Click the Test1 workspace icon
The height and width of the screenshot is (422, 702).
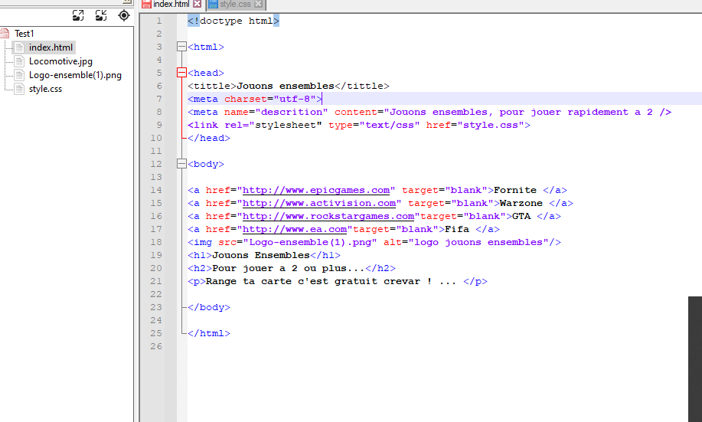coord(5,34)
